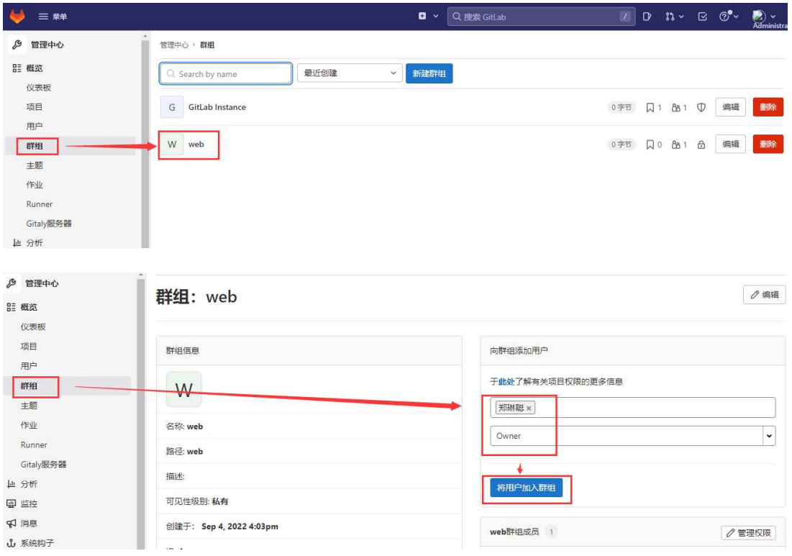Image resolution: width=792 pixels, height=556 pixels.
Task: Open the 此处 permissions info link
Action: pos(506,381)
